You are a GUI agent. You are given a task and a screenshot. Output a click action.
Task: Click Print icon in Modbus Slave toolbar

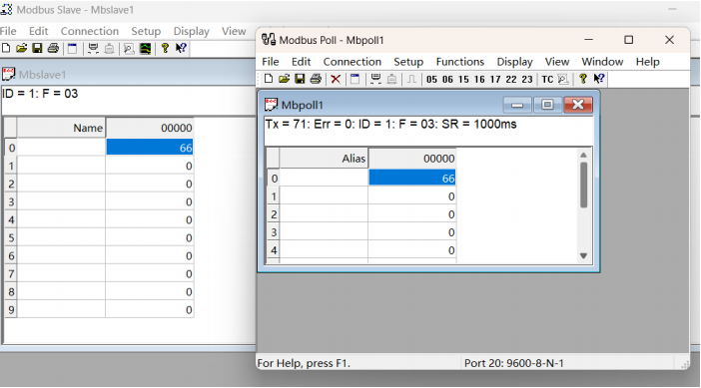click(x=53, y=48)
